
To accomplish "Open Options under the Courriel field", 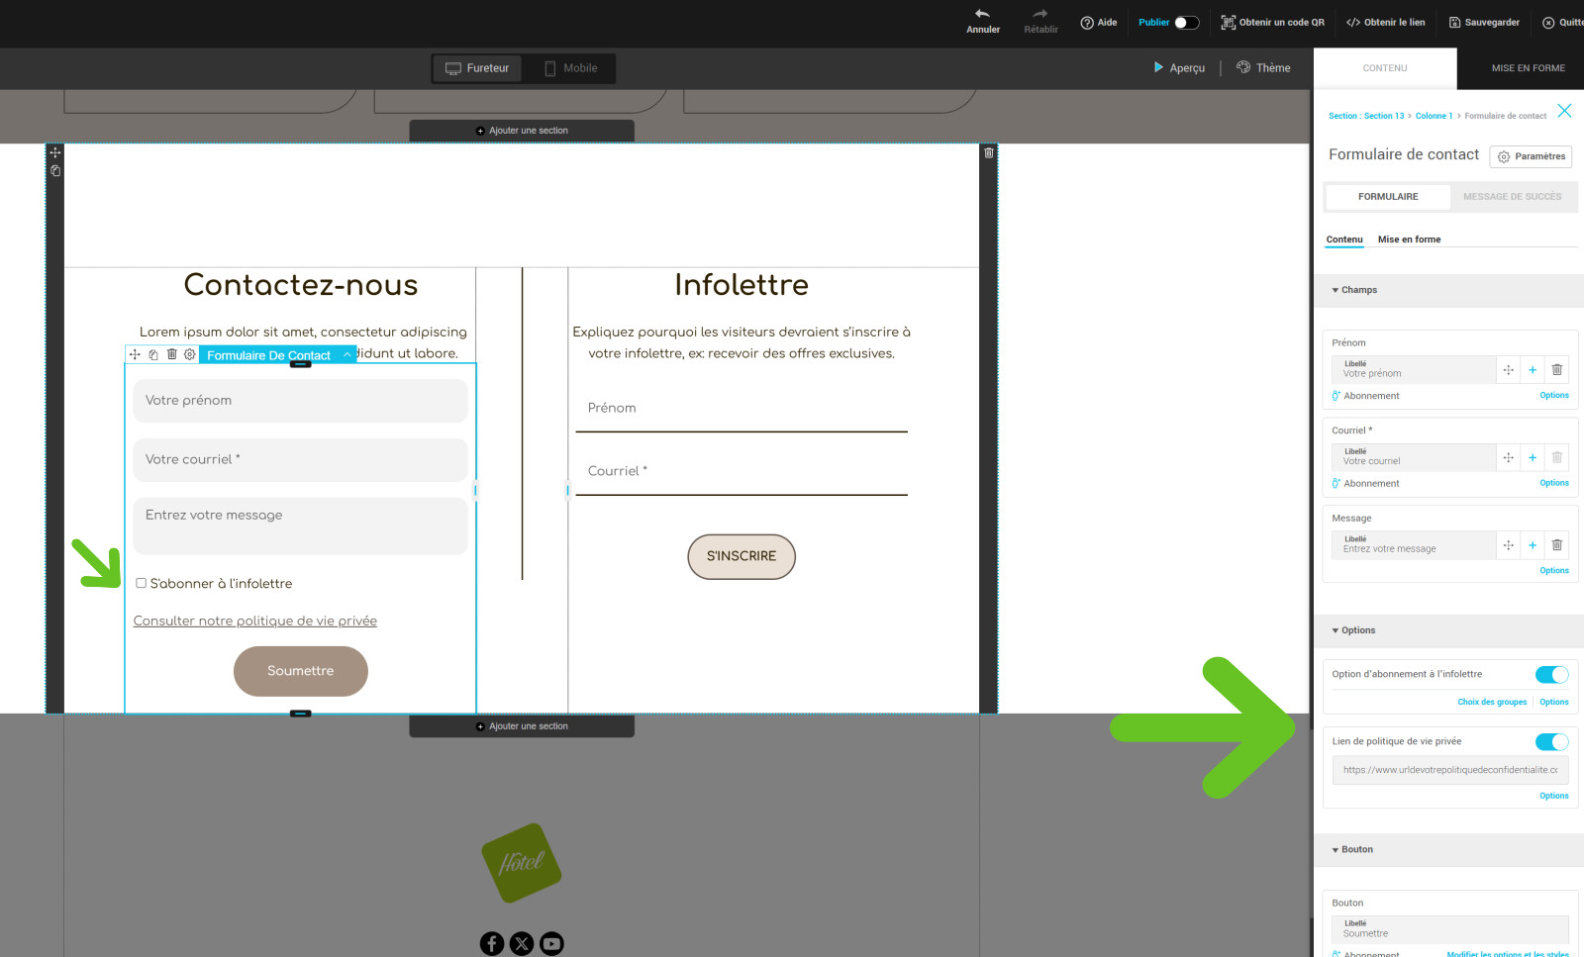I will click(1553, 483).
